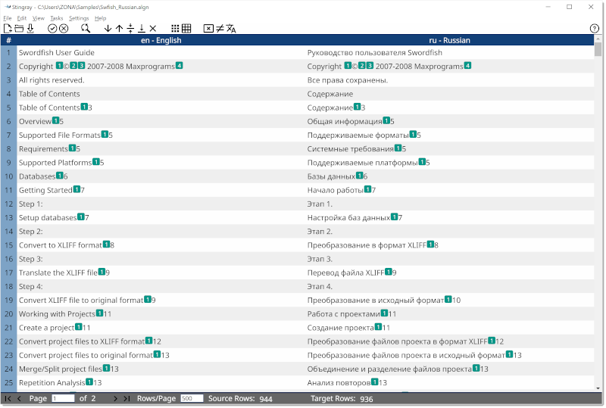
Task: Jump to the last page
Action: coord(127,398)
